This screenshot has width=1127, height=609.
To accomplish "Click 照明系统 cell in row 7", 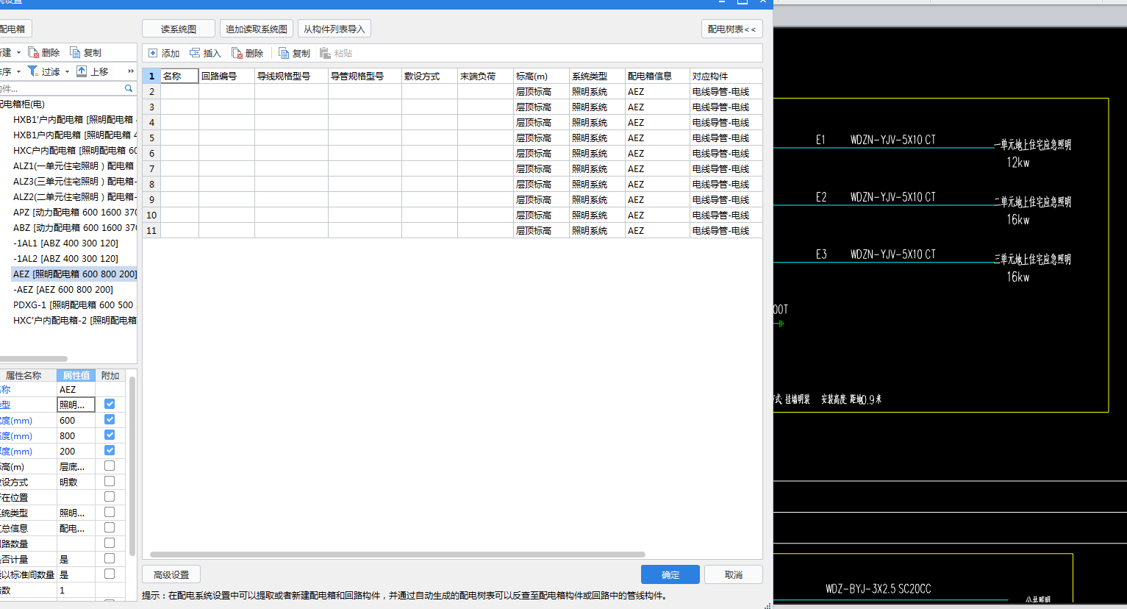I will pyautogui.click(x=597, y=168).
